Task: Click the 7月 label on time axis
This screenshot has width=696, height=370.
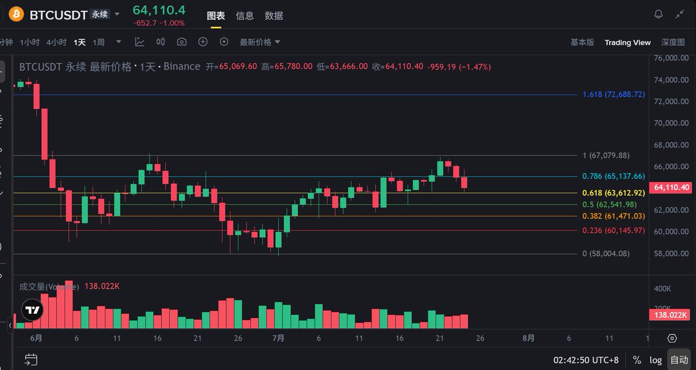Action: coord(278,338)
